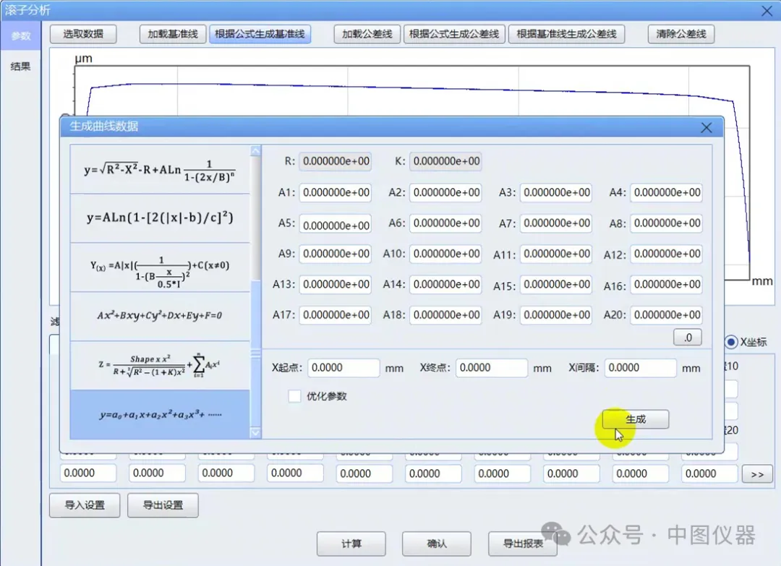Select the Y(x)=A|x| formula item
Viewport: 781px width, 566px height.
(x=160, y=267)
